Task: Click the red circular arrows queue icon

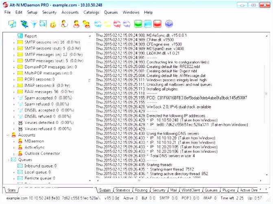Action: [x=117, y=24]
